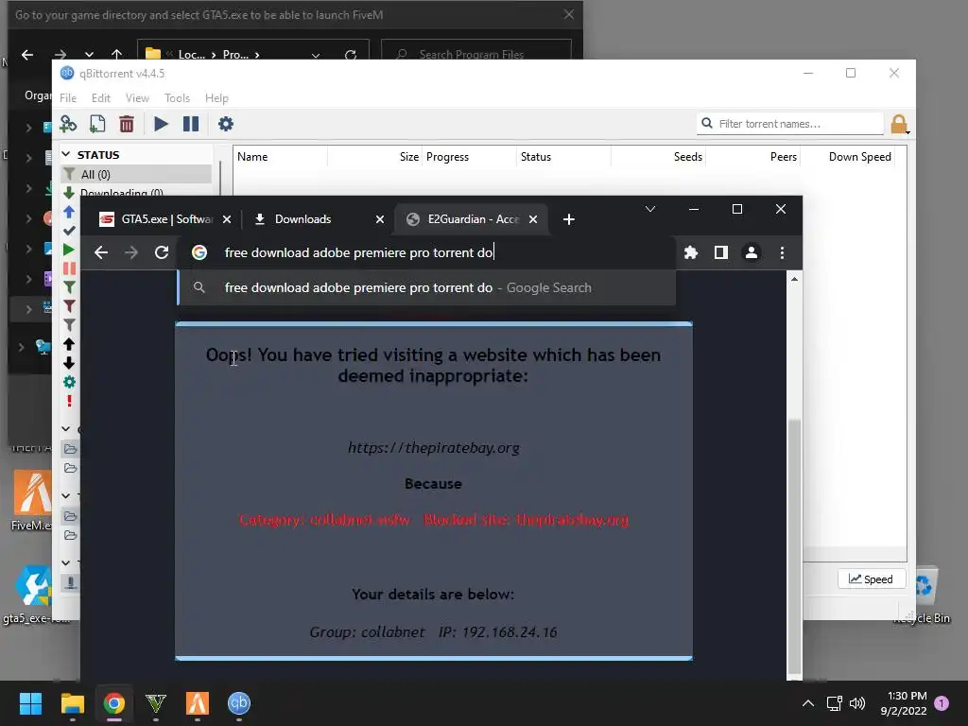Open Windows Start menu

pos(30,703)
